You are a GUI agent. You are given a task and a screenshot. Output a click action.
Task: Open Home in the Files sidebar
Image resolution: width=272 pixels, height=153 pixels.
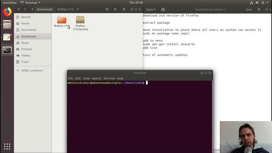[x=33, y=23]
